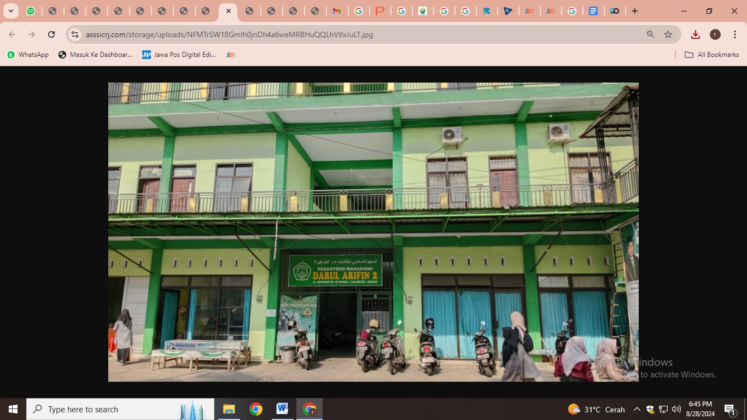747x420 pixels.
Task: Close the active image tab
Action: click(x=228, y=11)
